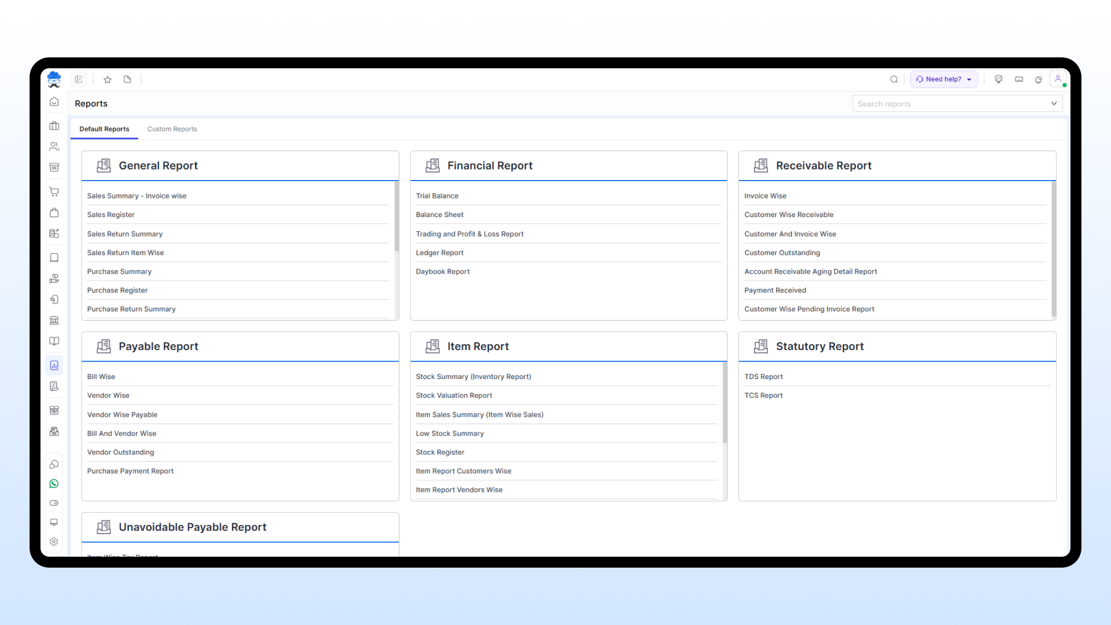Open the Trial Balance report
The image size is (1111, 625).
tap(437, 196)
